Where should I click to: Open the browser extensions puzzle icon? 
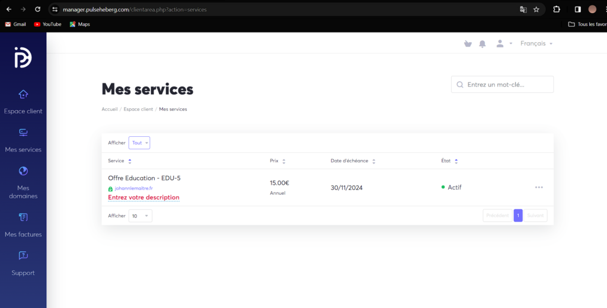(x=557, y=9)
